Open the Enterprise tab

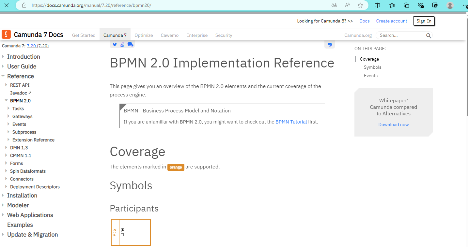coord(197,35)
